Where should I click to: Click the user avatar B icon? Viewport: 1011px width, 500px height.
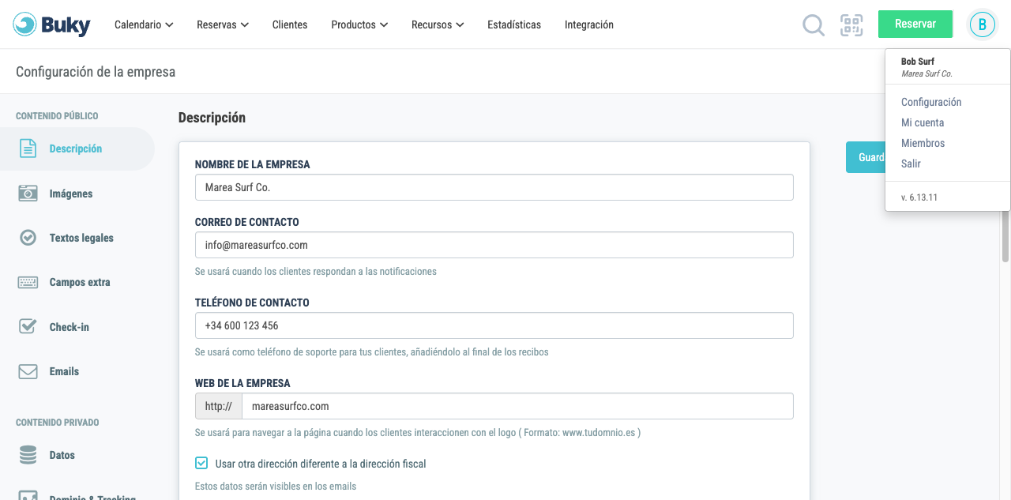point(983,24)
